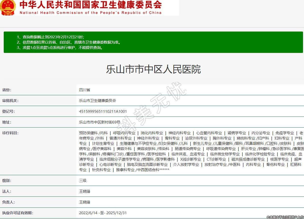Click the 法人 row label
The width and height of the screenshot is (304, 219).
tap(7, 191)
